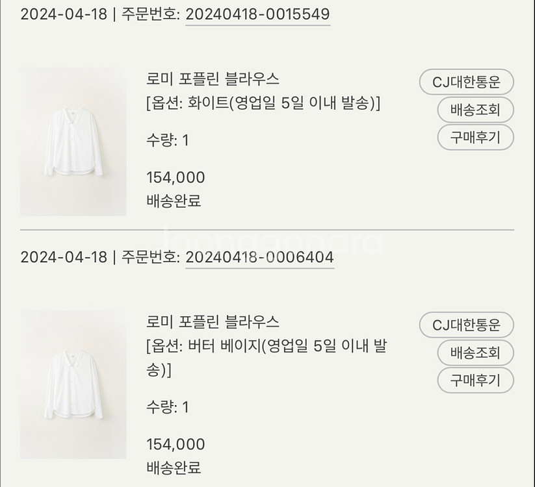Click the 수량: 1 text in the 화이트 order

167,140
